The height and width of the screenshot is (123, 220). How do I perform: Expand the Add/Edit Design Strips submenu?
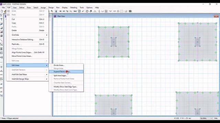pyautogui.click(x=27, y=79)
